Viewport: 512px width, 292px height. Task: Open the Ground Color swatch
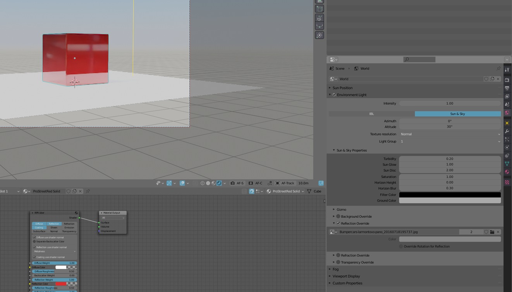450,201
